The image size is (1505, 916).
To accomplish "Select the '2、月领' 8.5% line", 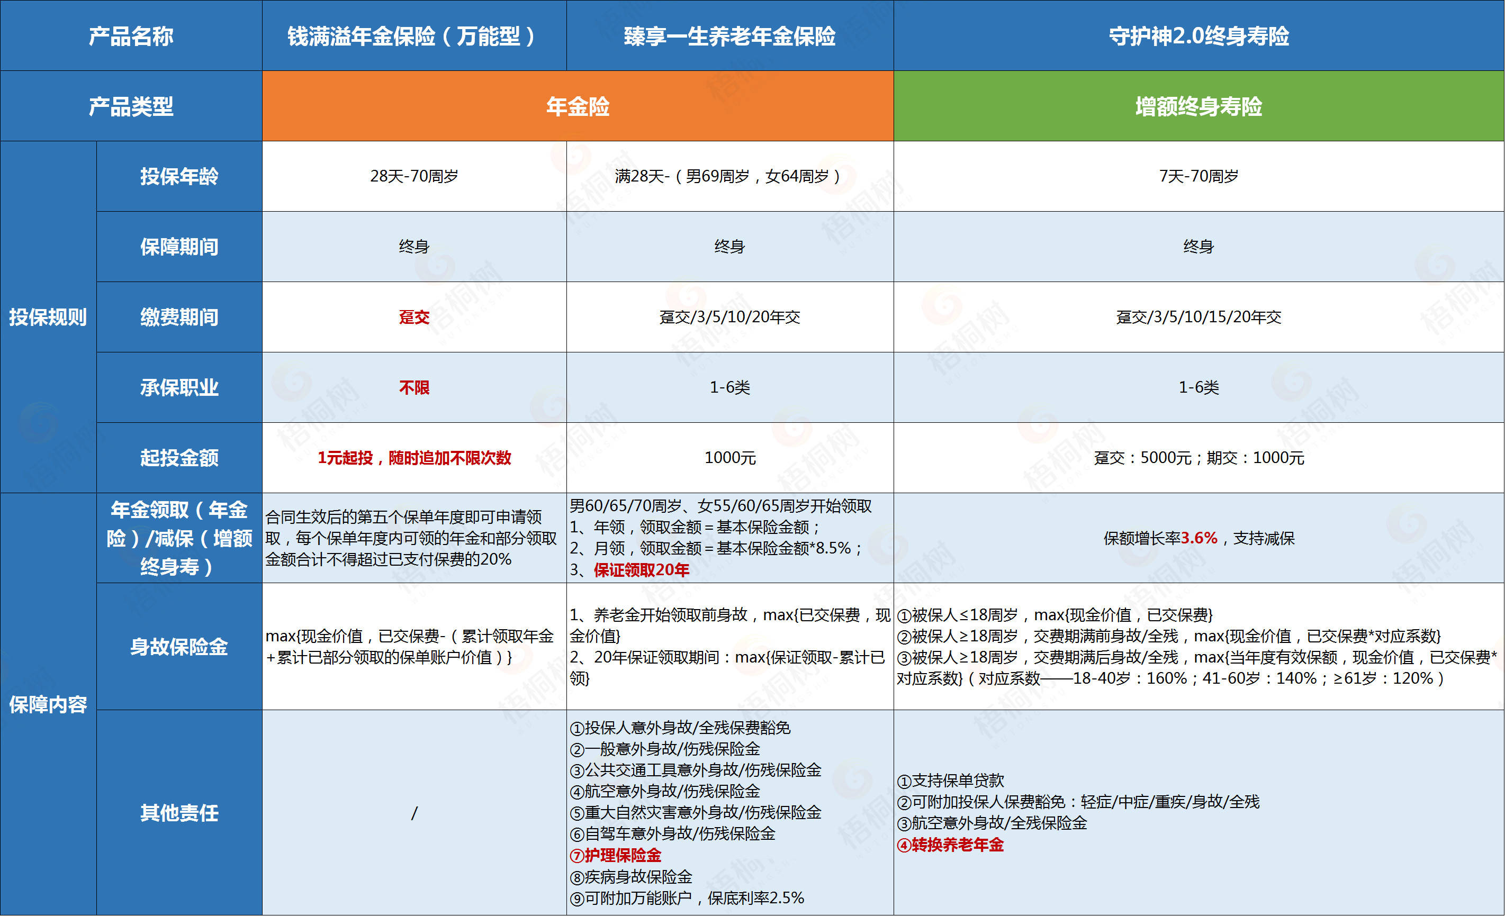I will coord(716,548).
